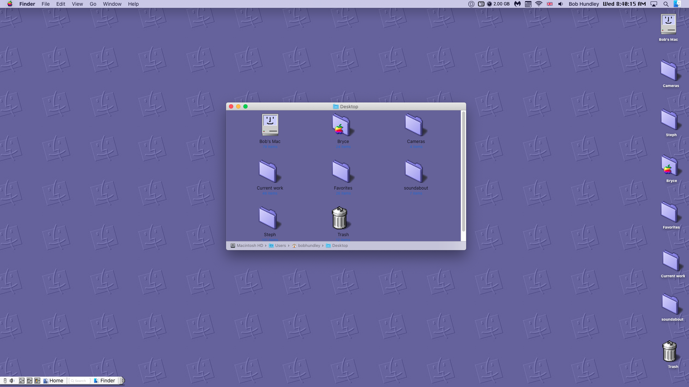
Task: Click the Malwarebytes menu bar icon
Action: click(x=517, y=4)
